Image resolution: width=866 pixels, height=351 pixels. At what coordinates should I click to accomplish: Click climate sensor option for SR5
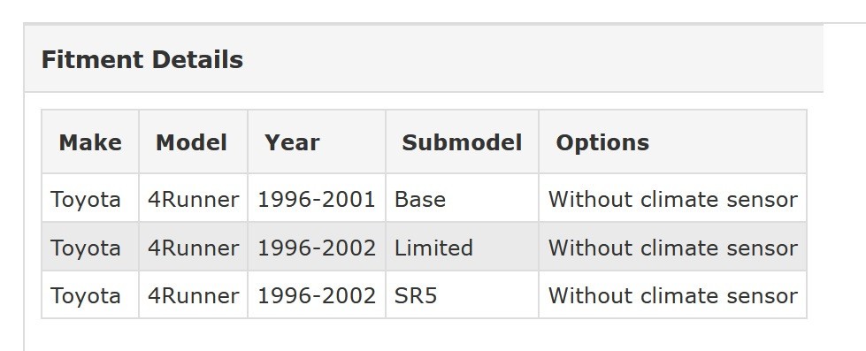pos(672,295)
